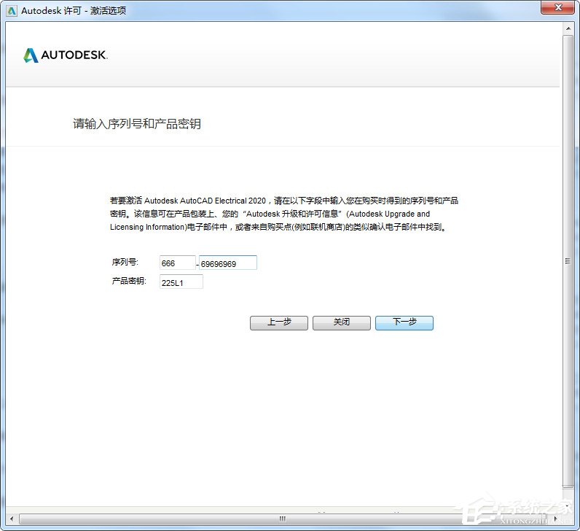Click the 产品密钥 label
The height and width of the screenshot is (531, 580).
click(x=129, y=281)
